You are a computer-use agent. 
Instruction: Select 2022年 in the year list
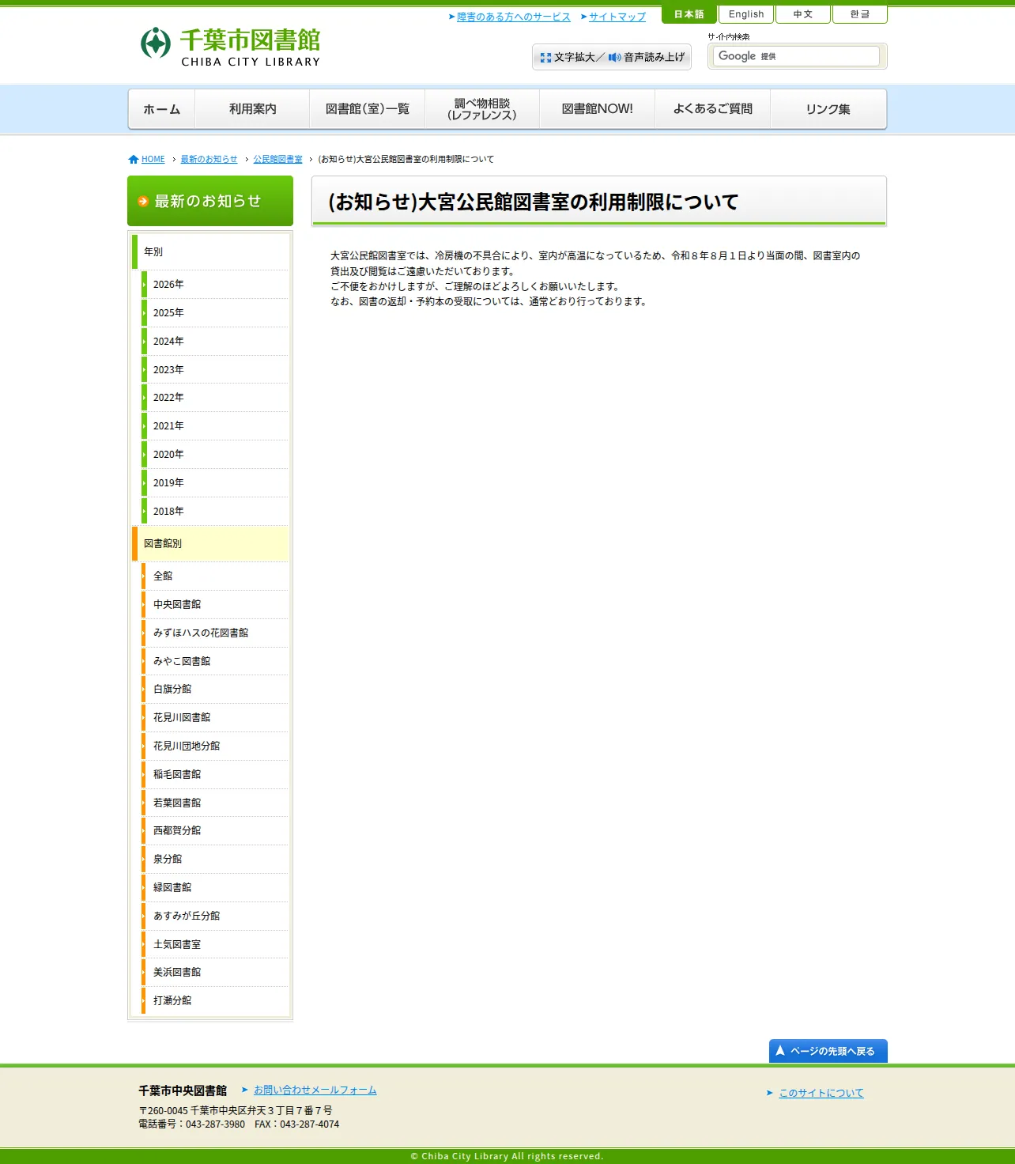click(x=215, y=398)
